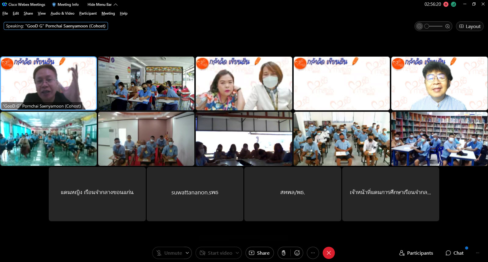Click the zoom in magnifier icon
The image size is (488, 262).
[447, 27]
